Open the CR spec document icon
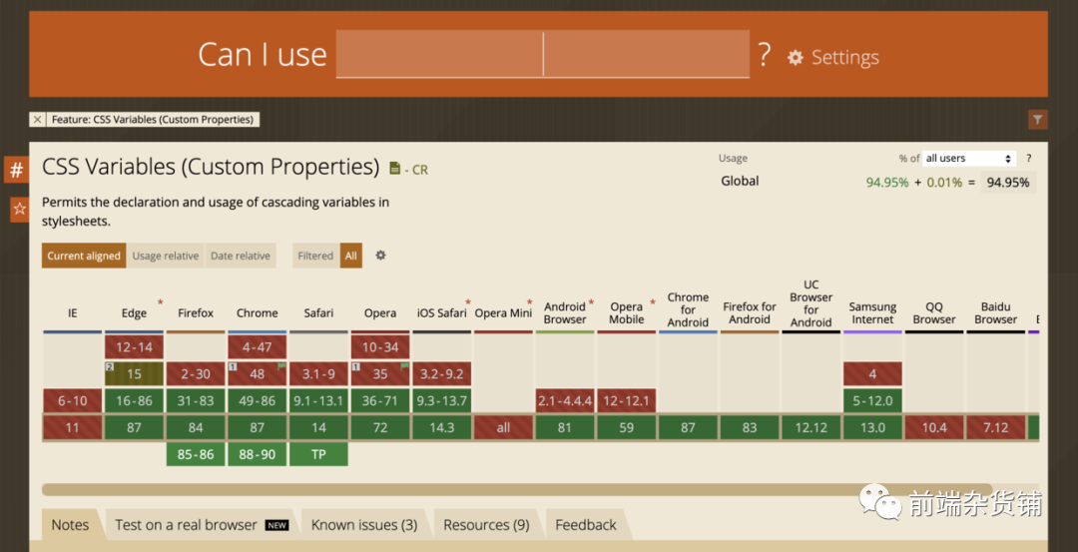This screenshot has height=552, width=1078. pos(394,169)
